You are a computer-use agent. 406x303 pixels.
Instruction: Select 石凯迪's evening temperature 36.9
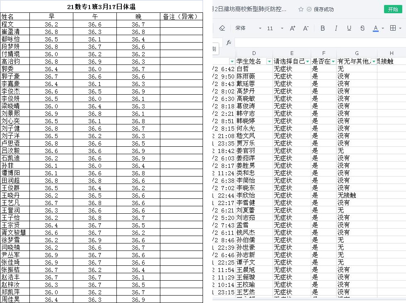138,158
